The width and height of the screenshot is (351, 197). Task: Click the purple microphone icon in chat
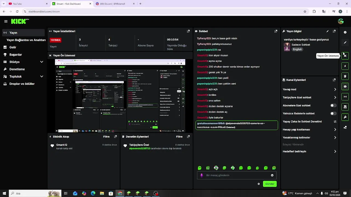point(202,175)
